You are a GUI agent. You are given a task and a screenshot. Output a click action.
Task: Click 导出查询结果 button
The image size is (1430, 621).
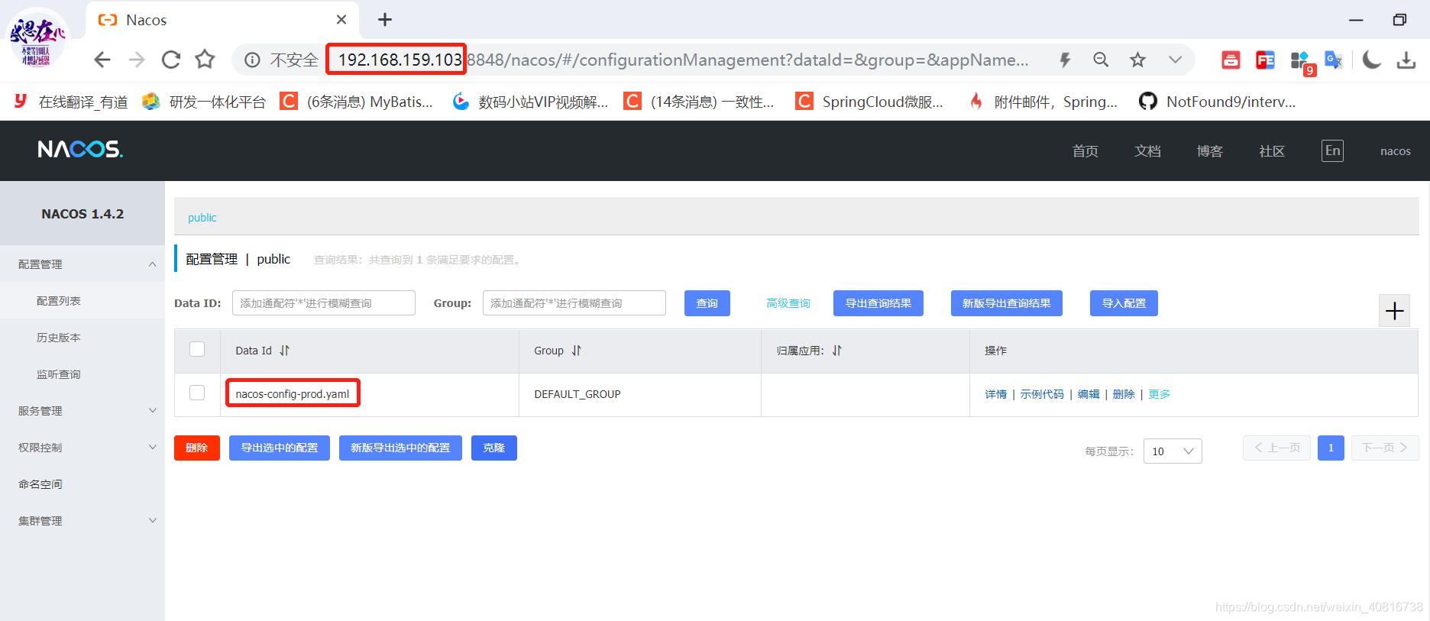click(878, 303)
